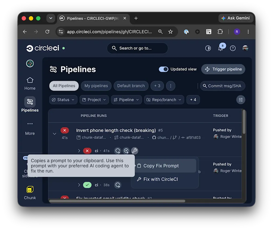
Task: Collapse the Invert phone length check pipeline
Action: 54,134
